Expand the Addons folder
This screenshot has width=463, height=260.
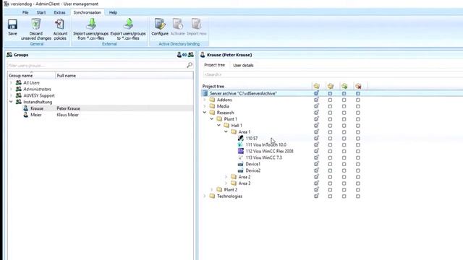click(x=205, y=100)
